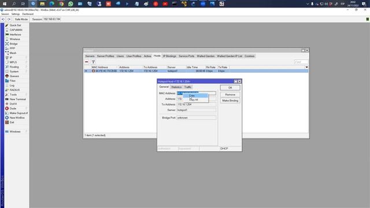Open the Log menu

pos(12,86)
